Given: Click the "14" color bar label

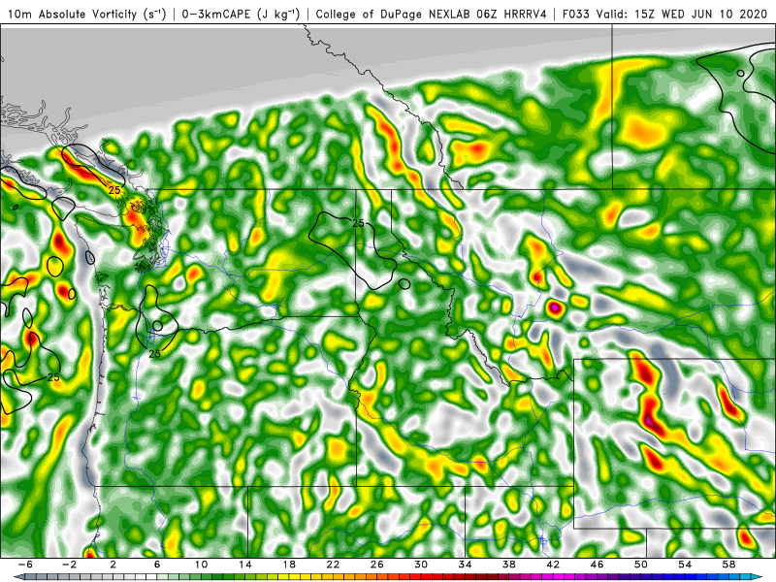Looking at the screenshot, I should pyautogui.click(x=245, y=565).
